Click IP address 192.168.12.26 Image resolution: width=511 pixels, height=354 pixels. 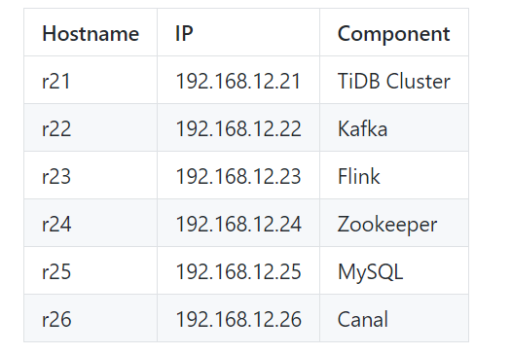[238, 318]
